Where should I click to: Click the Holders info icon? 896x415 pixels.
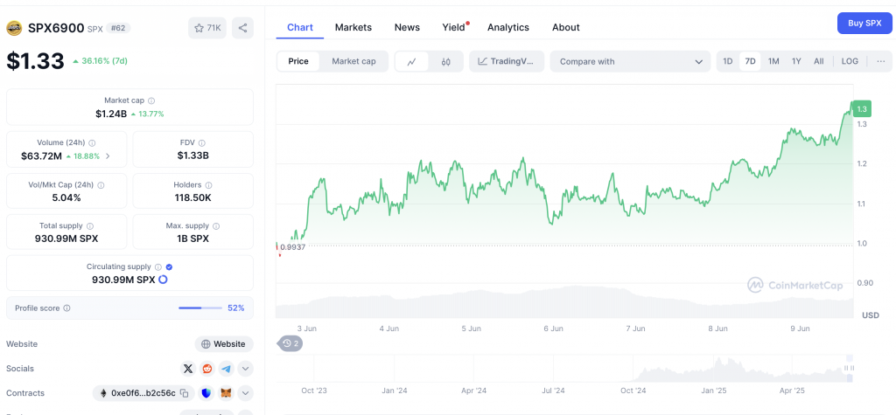click(208, 185)
